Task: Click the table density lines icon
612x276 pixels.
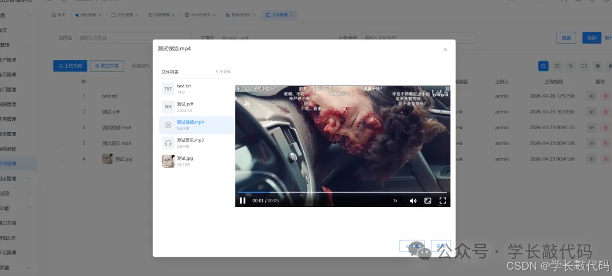Action: point(598,66)
